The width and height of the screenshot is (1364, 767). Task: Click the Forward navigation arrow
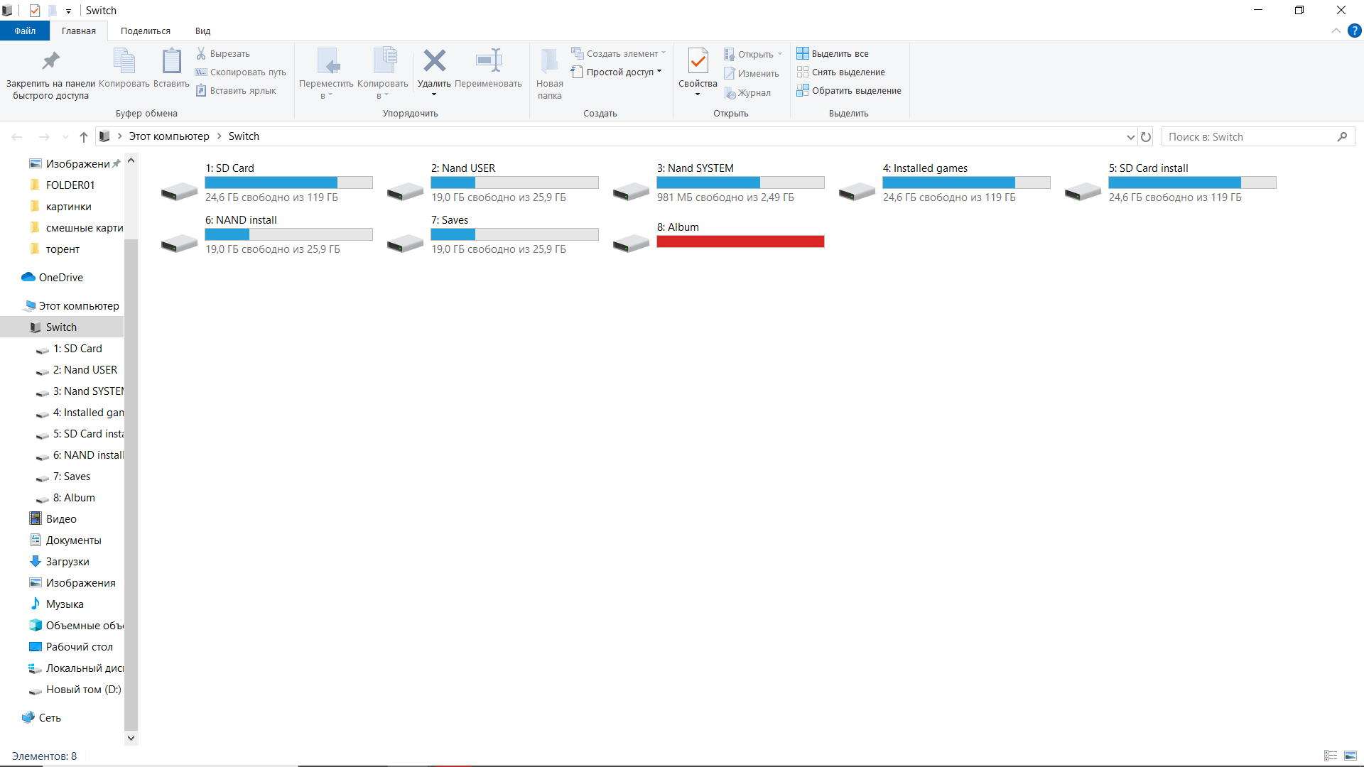(44, 136)
